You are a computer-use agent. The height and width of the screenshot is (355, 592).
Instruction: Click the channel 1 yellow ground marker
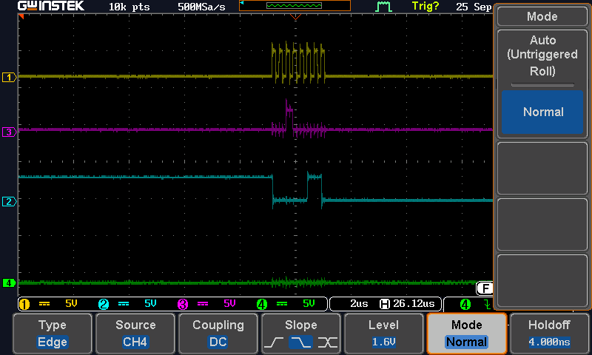coord(9,77)
